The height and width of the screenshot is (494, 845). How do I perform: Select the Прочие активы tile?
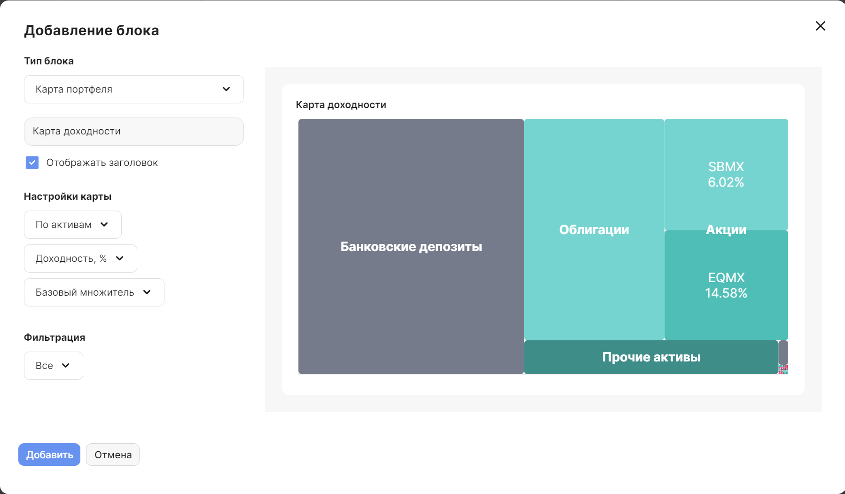coord(651,357)
